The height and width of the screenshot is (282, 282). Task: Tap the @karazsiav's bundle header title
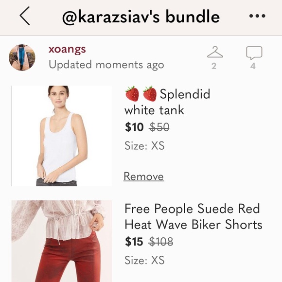(141, 17)
